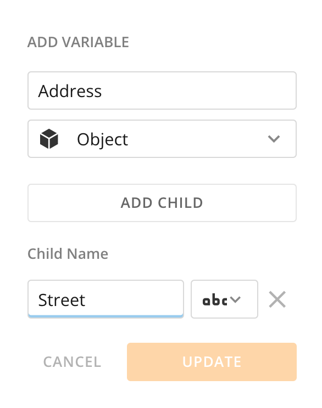Expand the chevron next to Object
This screenshot has width=322, height=408.
click(274, 139)
